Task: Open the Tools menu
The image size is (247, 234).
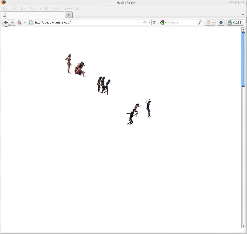Action: [68, 8]
